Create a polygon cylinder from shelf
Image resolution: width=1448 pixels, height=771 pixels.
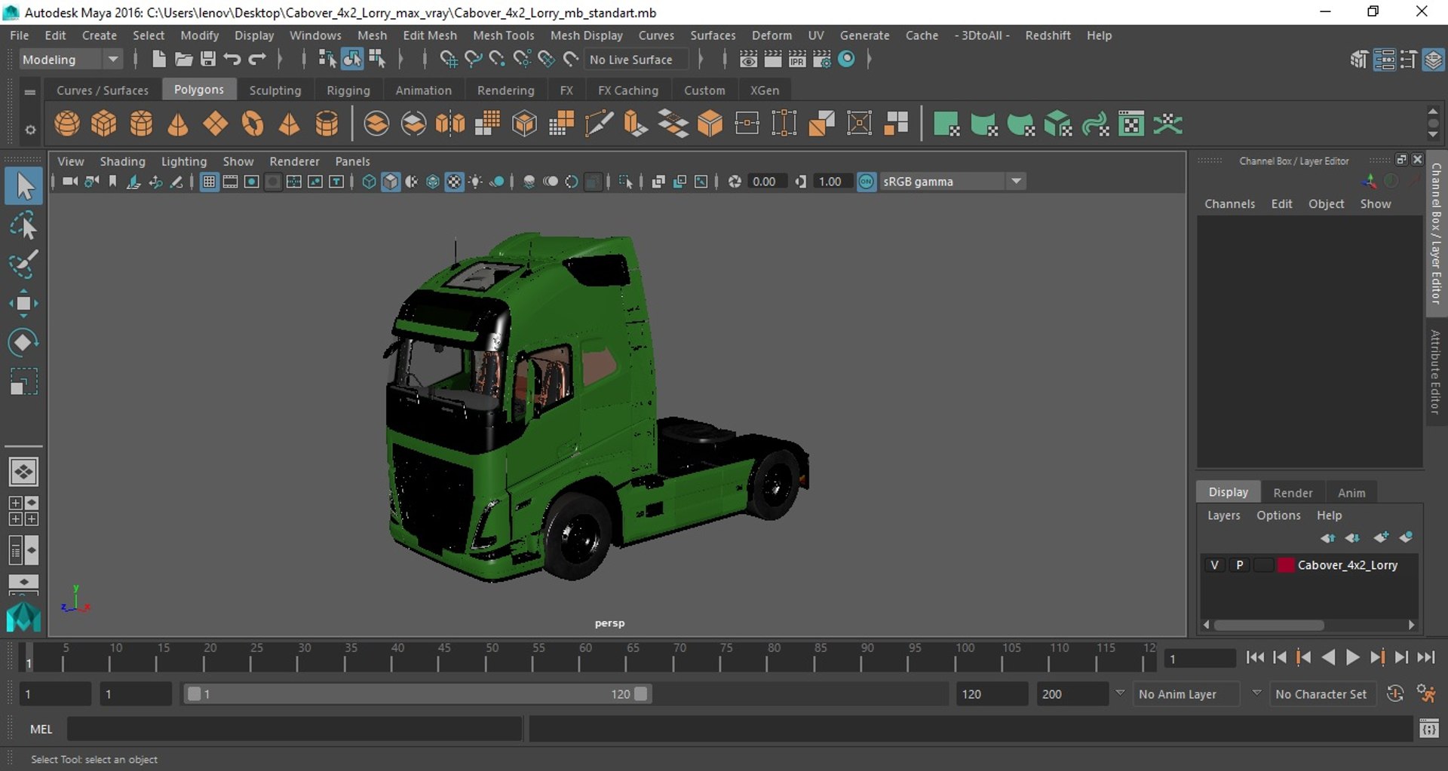[141, 124]
